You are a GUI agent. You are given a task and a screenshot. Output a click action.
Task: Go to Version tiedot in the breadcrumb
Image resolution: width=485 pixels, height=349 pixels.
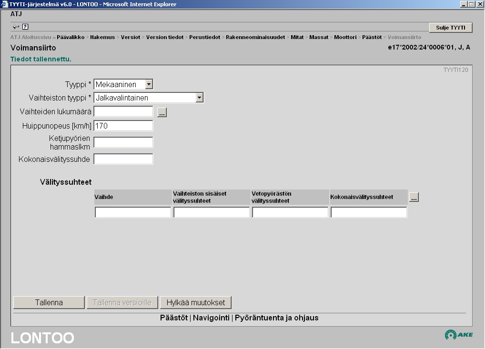coord(165,37)
